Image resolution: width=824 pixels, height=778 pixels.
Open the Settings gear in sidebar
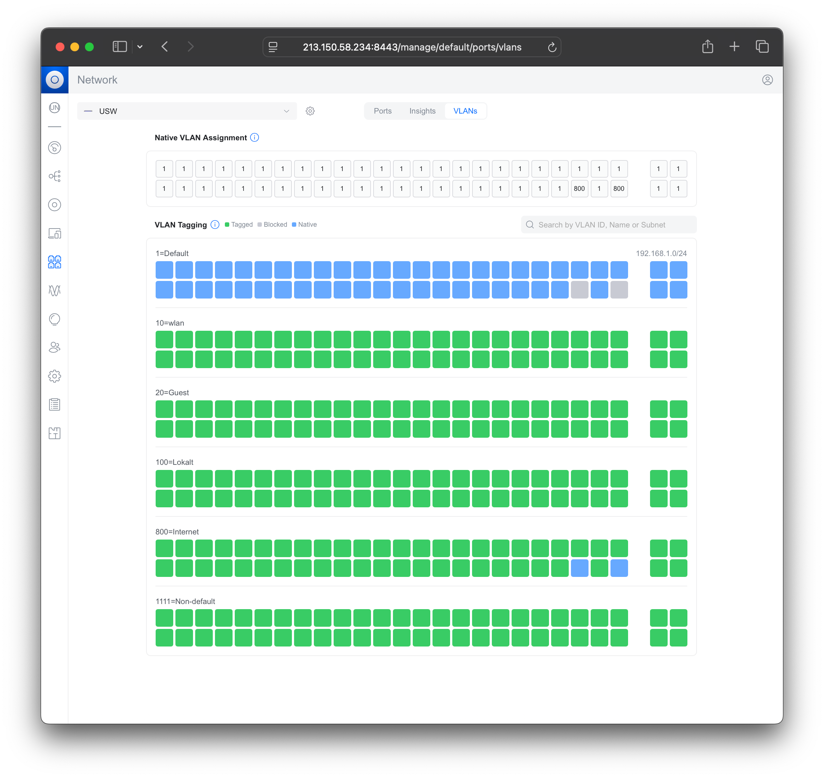click(54, 376)
